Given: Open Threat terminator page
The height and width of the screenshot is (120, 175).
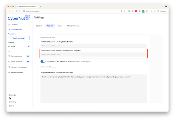Looking at the screenshot, I should pos(17,62).
